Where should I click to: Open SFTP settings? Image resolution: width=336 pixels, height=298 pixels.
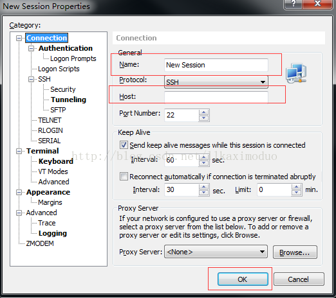[58, 110]
